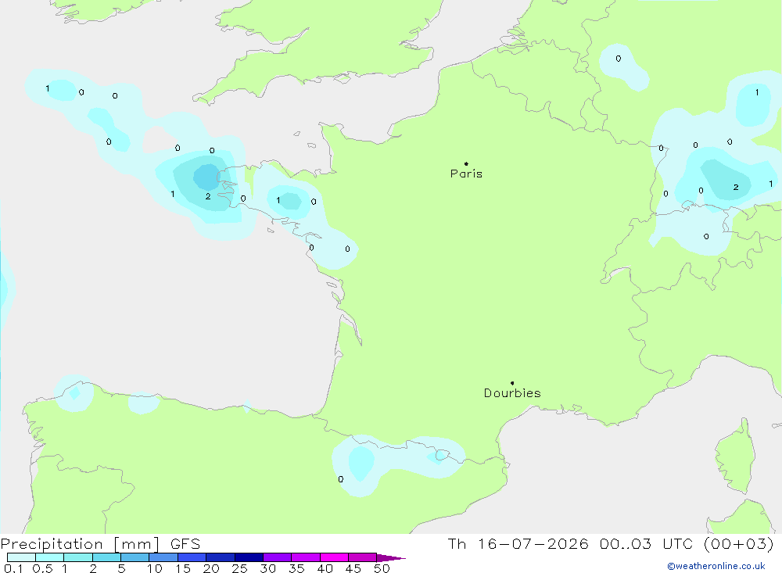Pick the 15–20 mm blue legend swatch
This screenshot has height=573, width=782.
[x=192, y=557]
